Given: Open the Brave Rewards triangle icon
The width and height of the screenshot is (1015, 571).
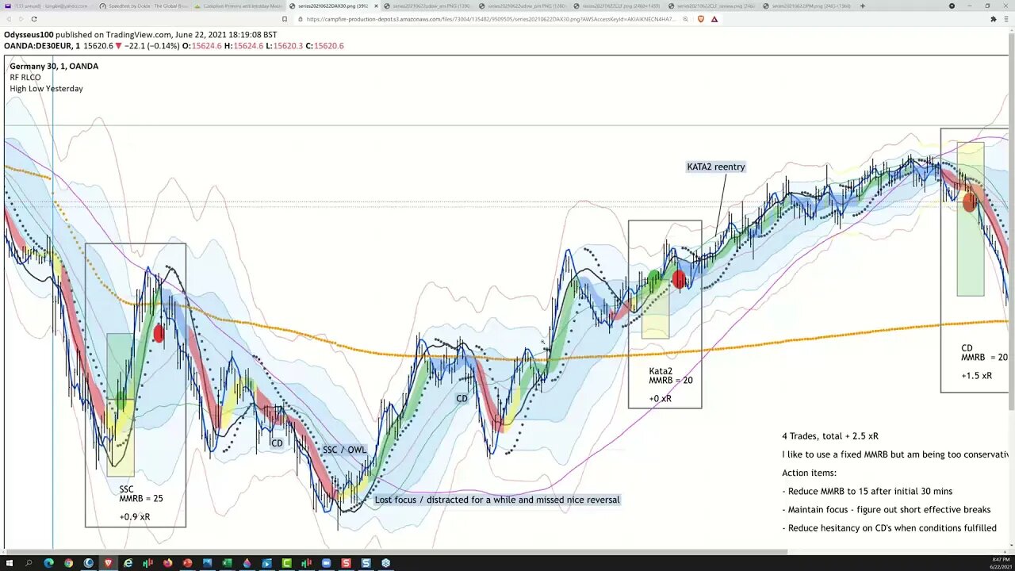Looking at the screenshot, I should [x=714, y=19].
